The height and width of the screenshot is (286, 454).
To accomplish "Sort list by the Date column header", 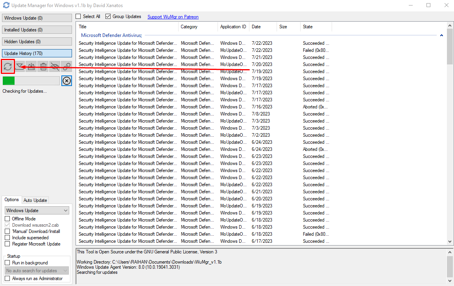I will coord(263,27).
